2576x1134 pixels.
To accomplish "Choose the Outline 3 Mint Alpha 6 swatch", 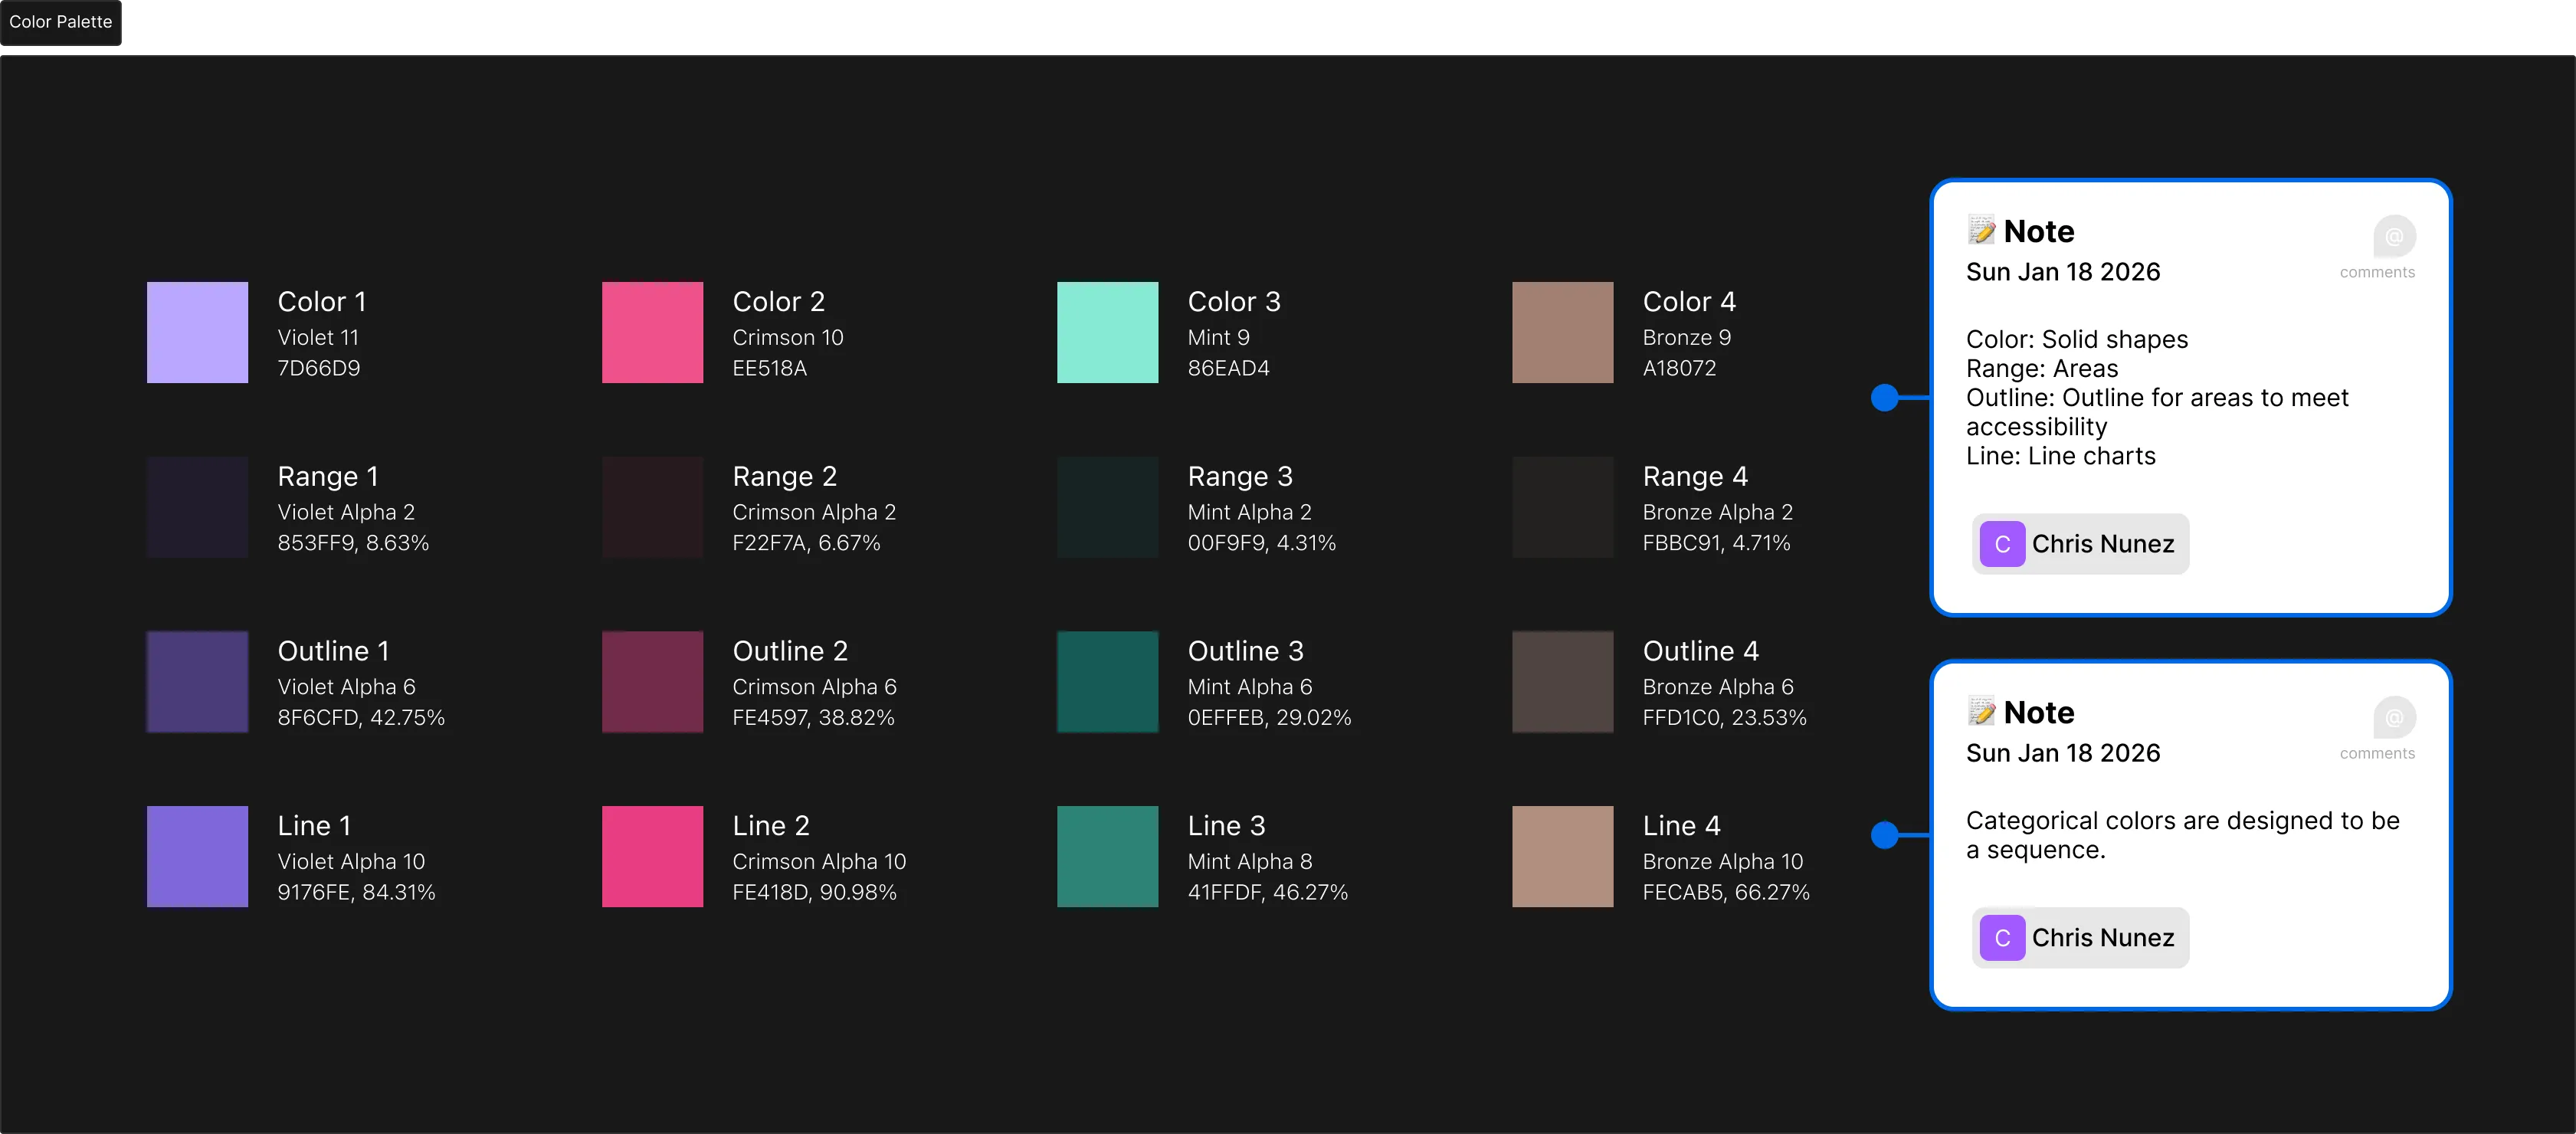I will pos(1107,682).
